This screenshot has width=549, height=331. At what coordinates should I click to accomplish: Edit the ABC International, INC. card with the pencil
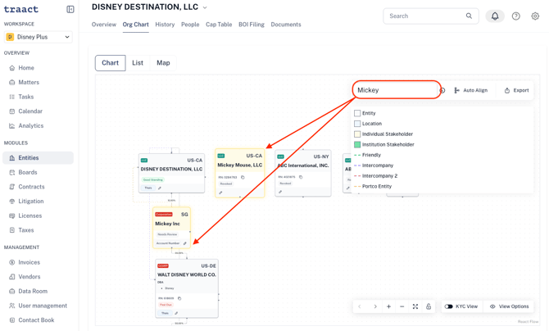280,192
